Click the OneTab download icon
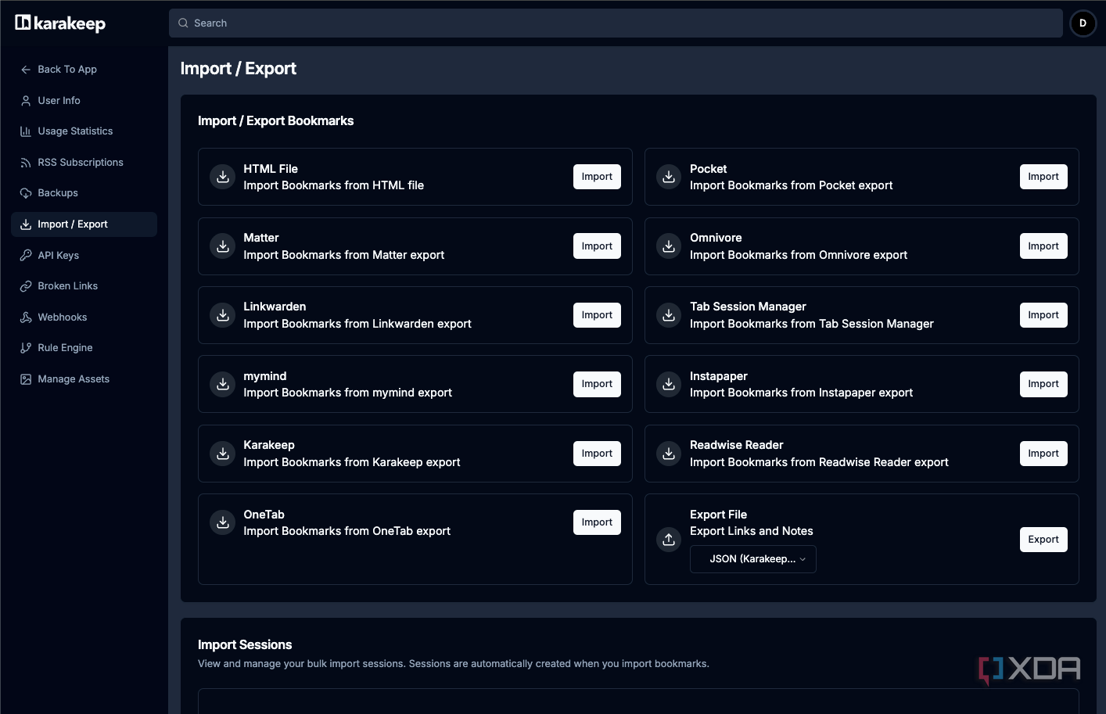Image resolution: width=1106 pixels, height=714 pixels. (223, 522)
